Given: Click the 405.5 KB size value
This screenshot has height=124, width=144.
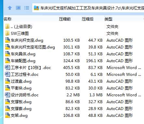Looking at the screenshot, I should point(71,68).
